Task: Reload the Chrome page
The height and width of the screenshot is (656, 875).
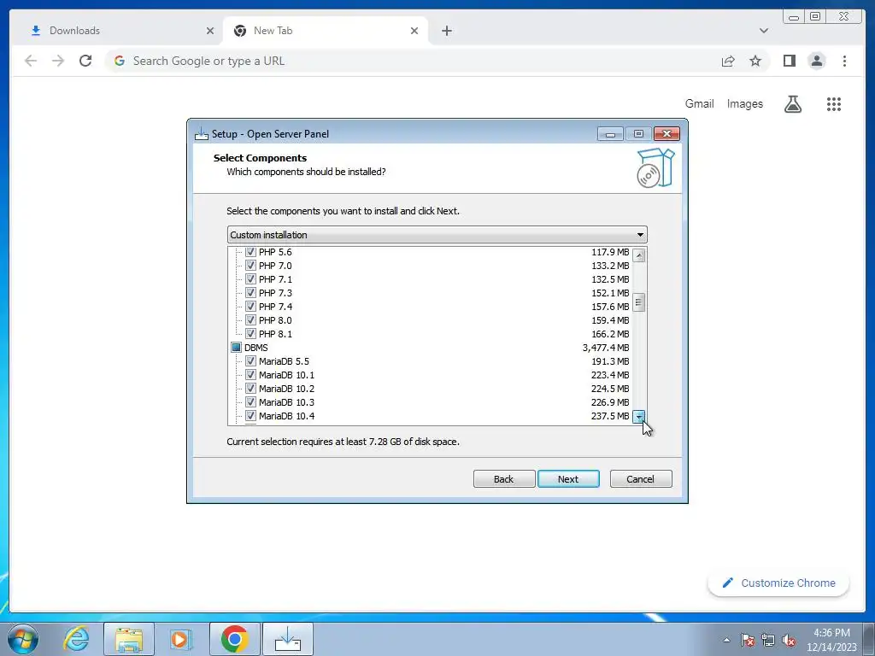Action: tap(85, 61)
